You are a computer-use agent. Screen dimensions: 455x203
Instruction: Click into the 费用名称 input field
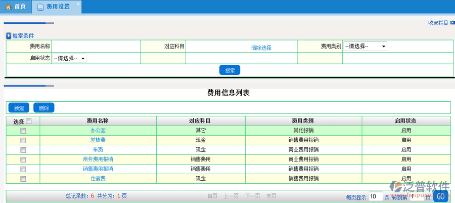coord(96,46)
